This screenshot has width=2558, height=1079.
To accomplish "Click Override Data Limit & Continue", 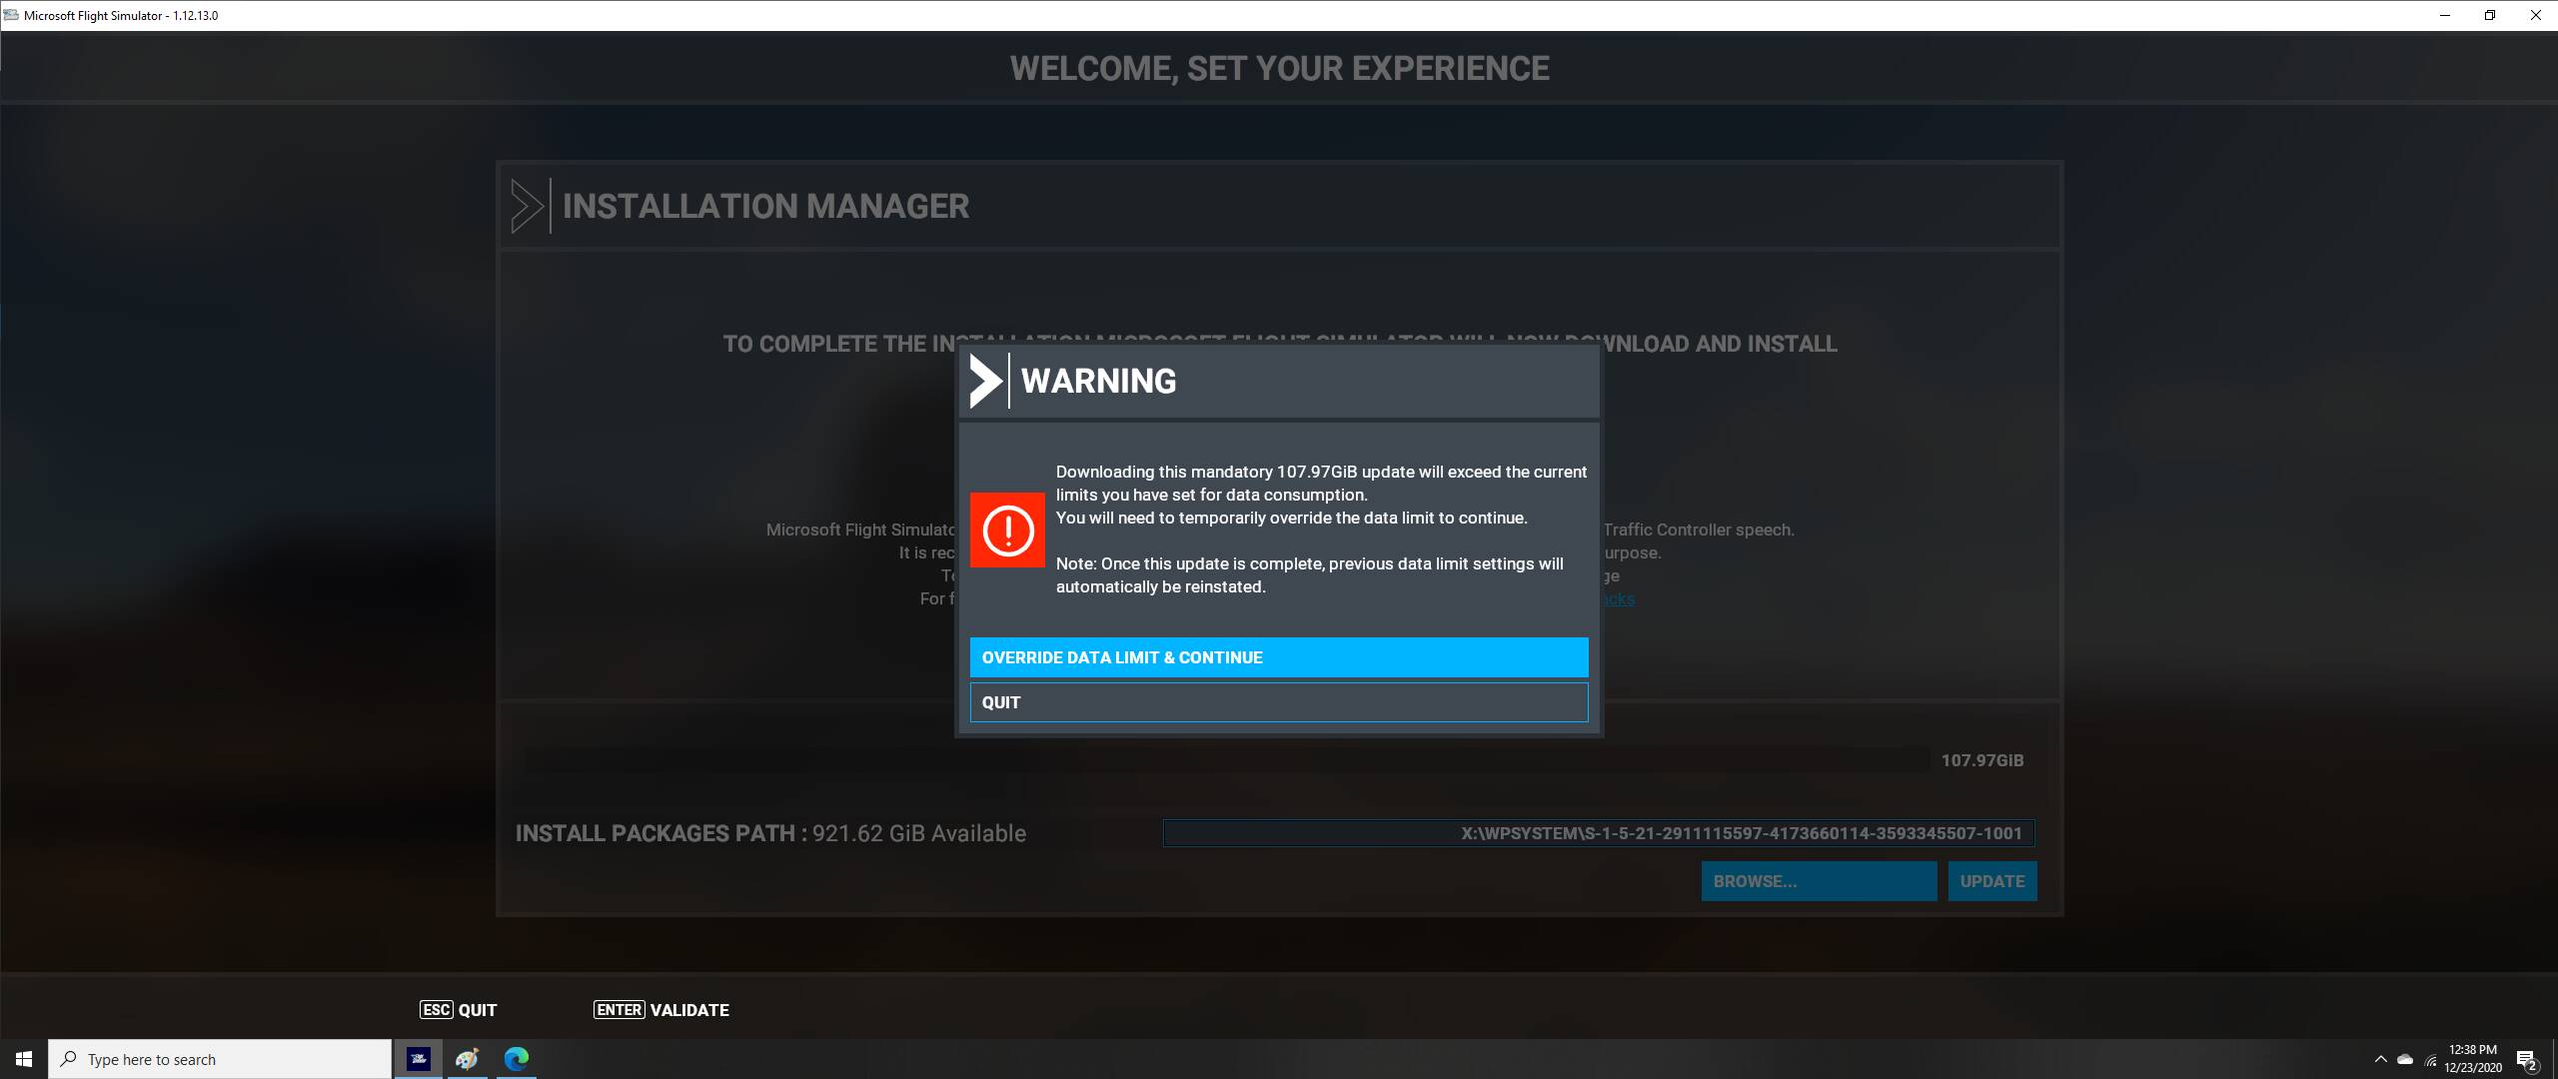I will [1278, 657].
